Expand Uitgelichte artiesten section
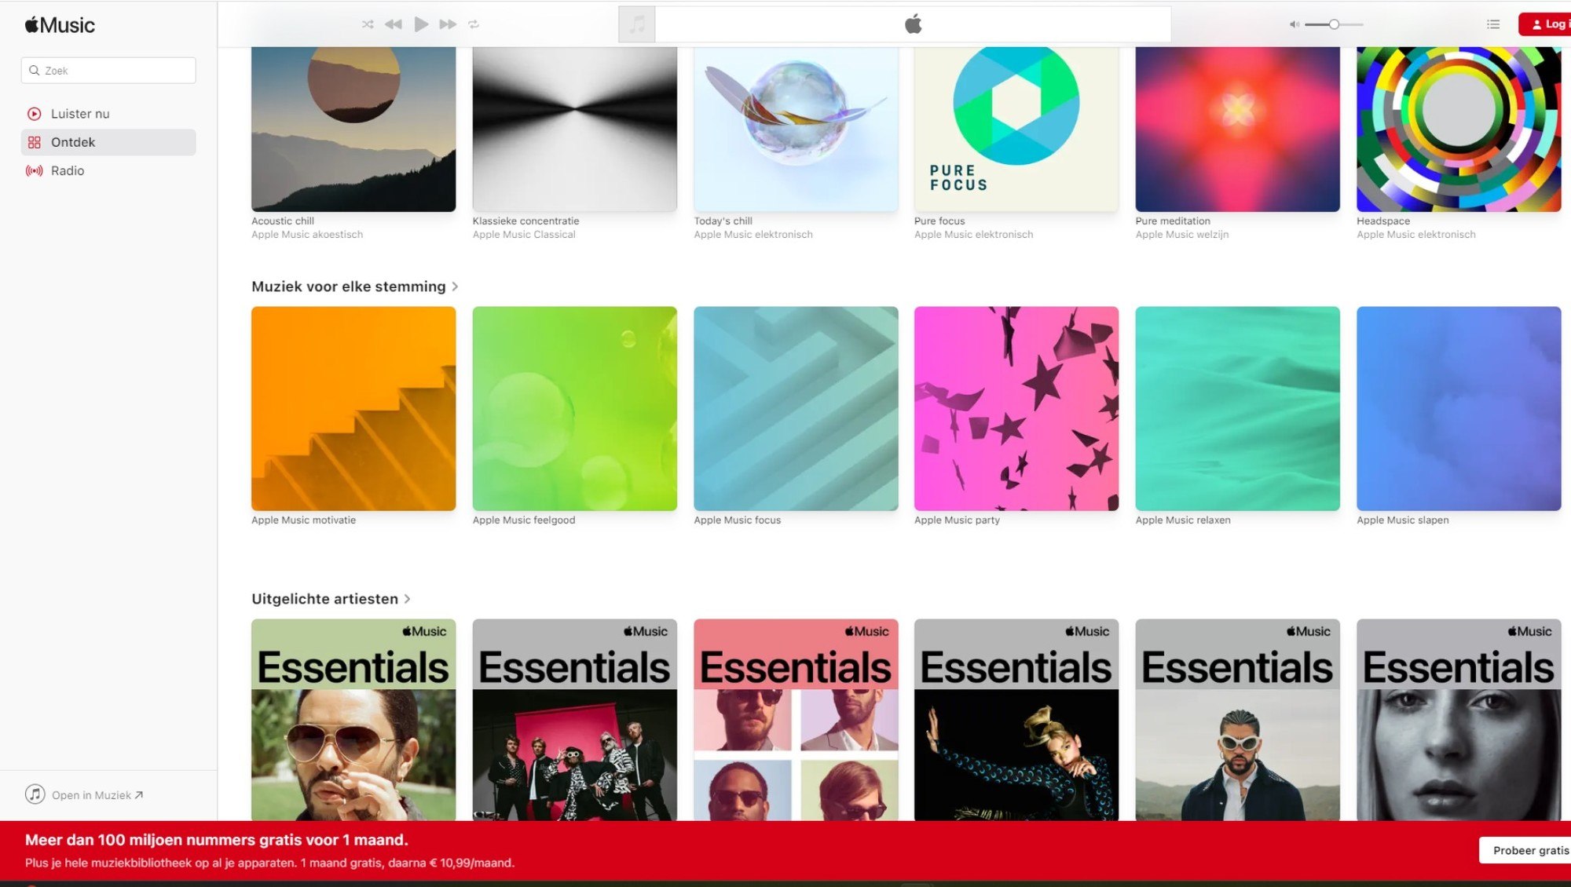This screenshot has height=887, width=1571. coord(407,599)
